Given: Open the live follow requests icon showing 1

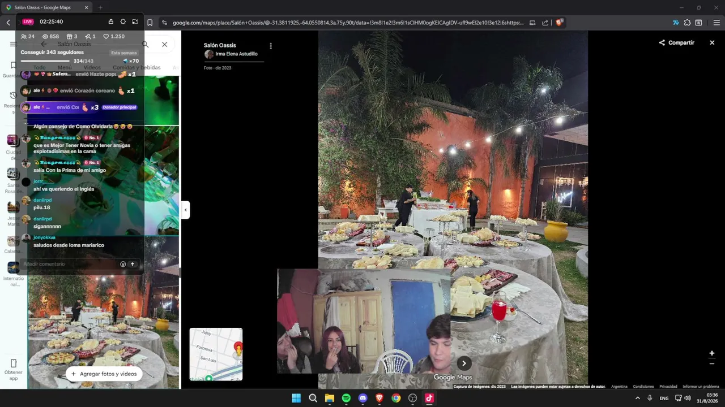Looking at the screenshot, I should click(x=90, y=36).
